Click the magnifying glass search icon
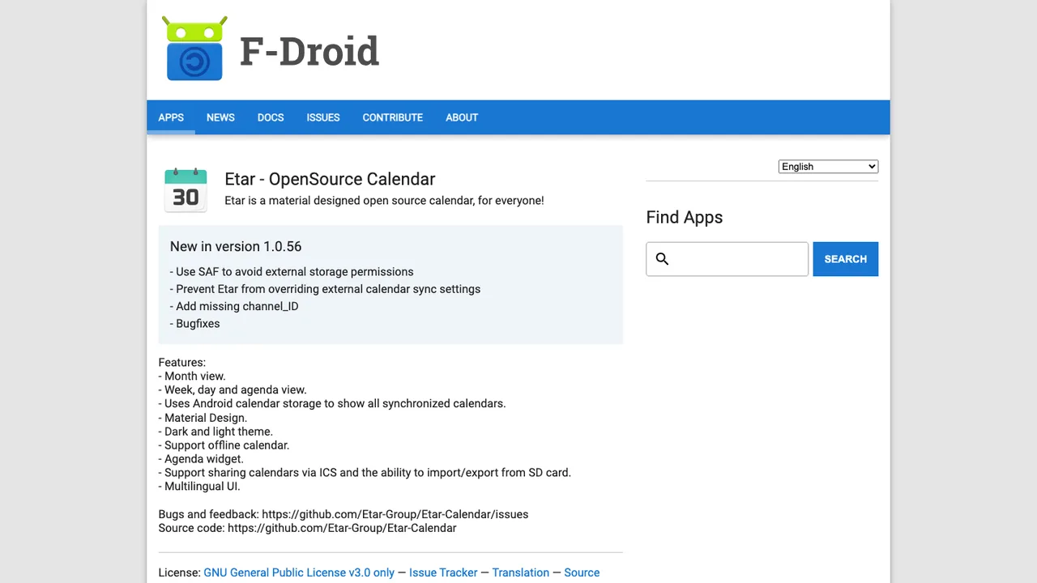Screen dimensions: 1037x583 click(x=662, y=259)
